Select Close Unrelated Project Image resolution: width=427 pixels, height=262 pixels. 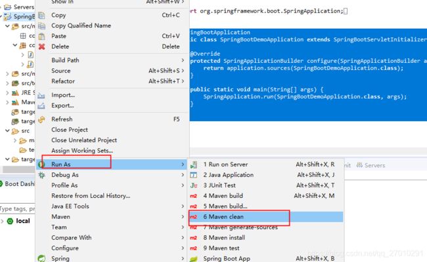112,140
